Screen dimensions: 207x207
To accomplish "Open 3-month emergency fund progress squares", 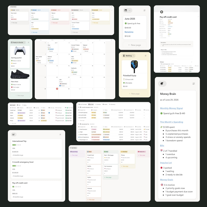I will (17, 166).
